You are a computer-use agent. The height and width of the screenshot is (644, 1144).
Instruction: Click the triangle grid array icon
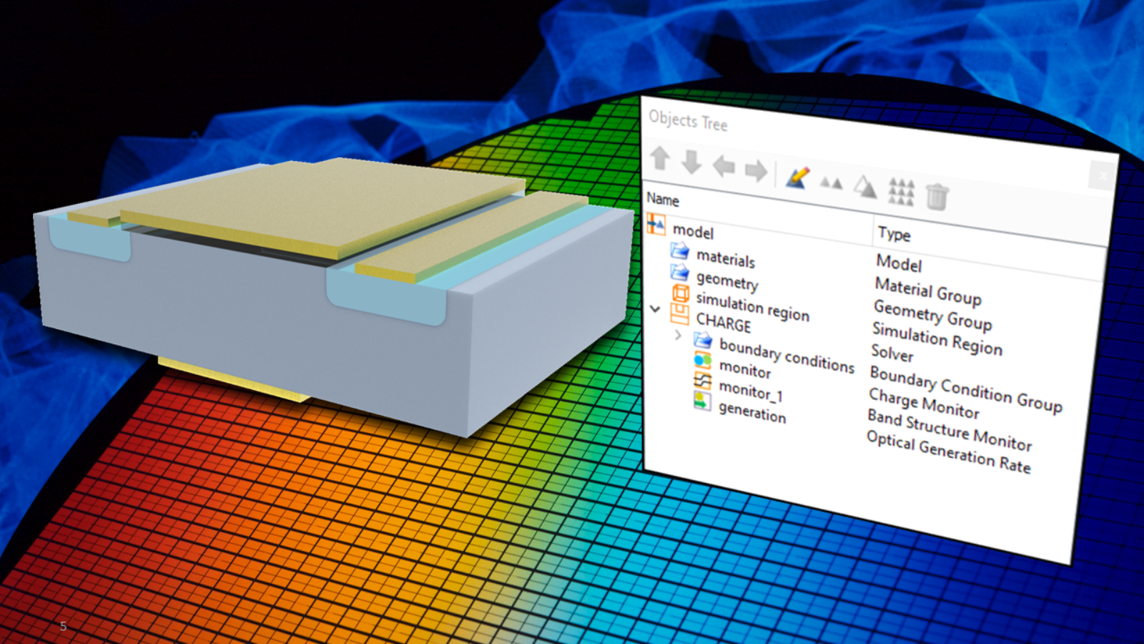click(x=901, y=192)
